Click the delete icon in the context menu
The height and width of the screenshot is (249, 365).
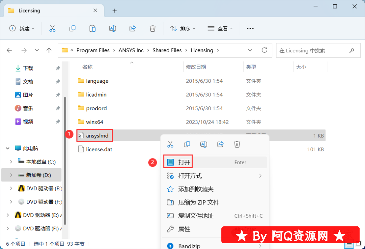point(237,144)
